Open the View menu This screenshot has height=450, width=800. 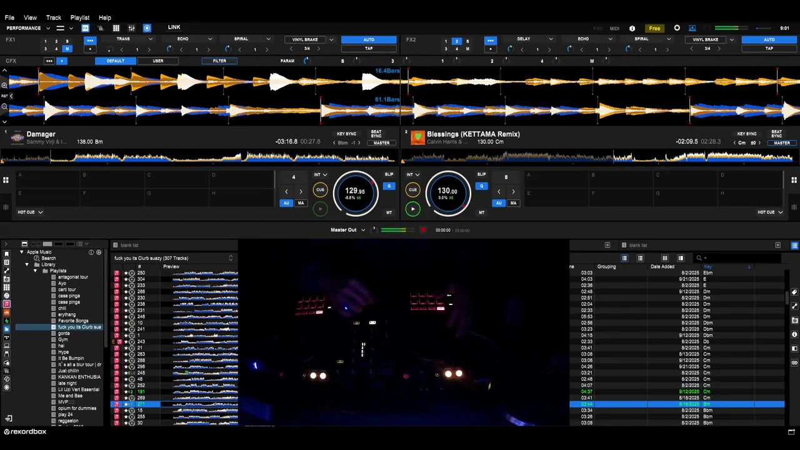pos(30,17)
